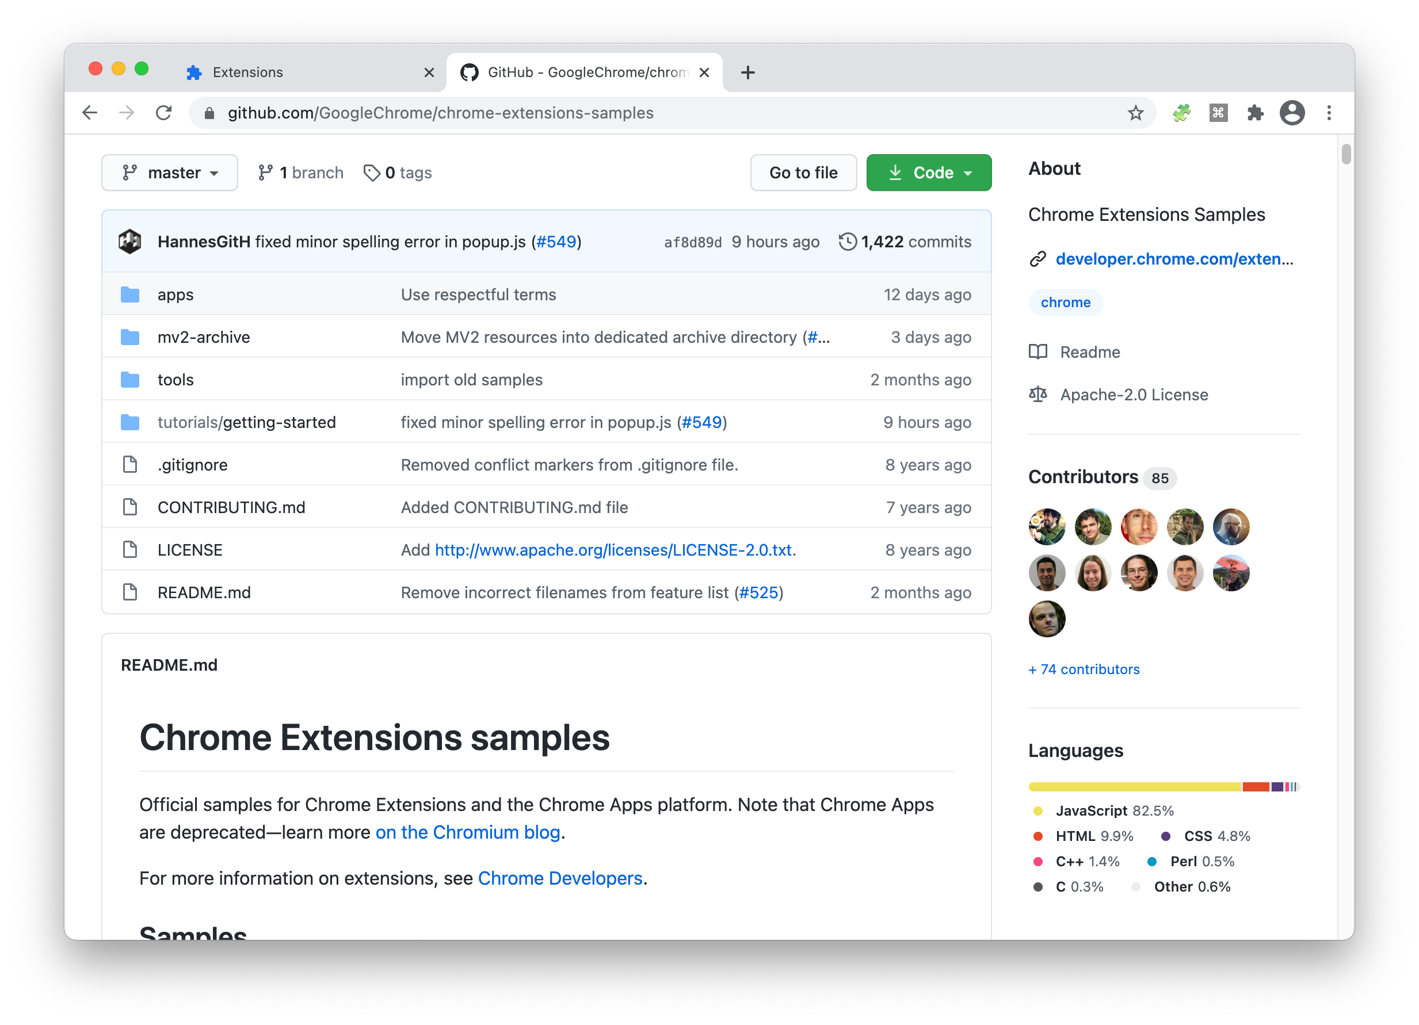Click the scales icon beside Apache-2.0 License
Screen dimensions: 1419x1025
[x=1038, y=395]
